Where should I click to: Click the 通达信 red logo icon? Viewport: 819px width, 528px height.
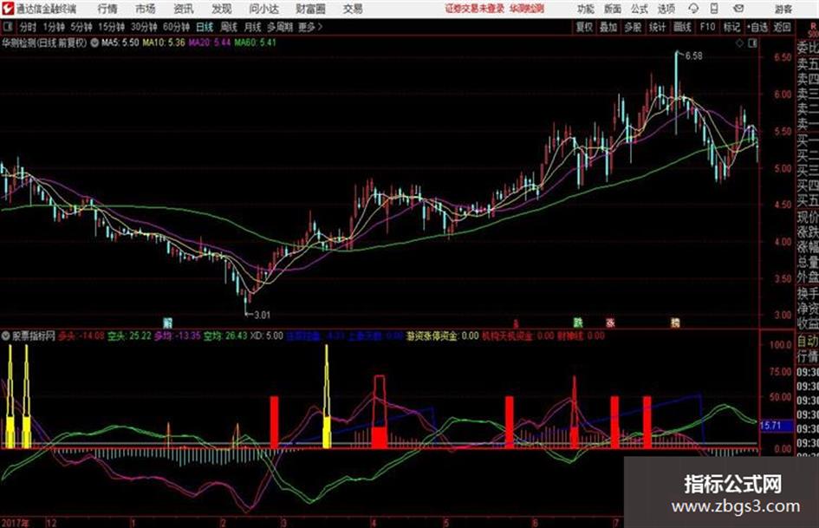click(8, 9)
